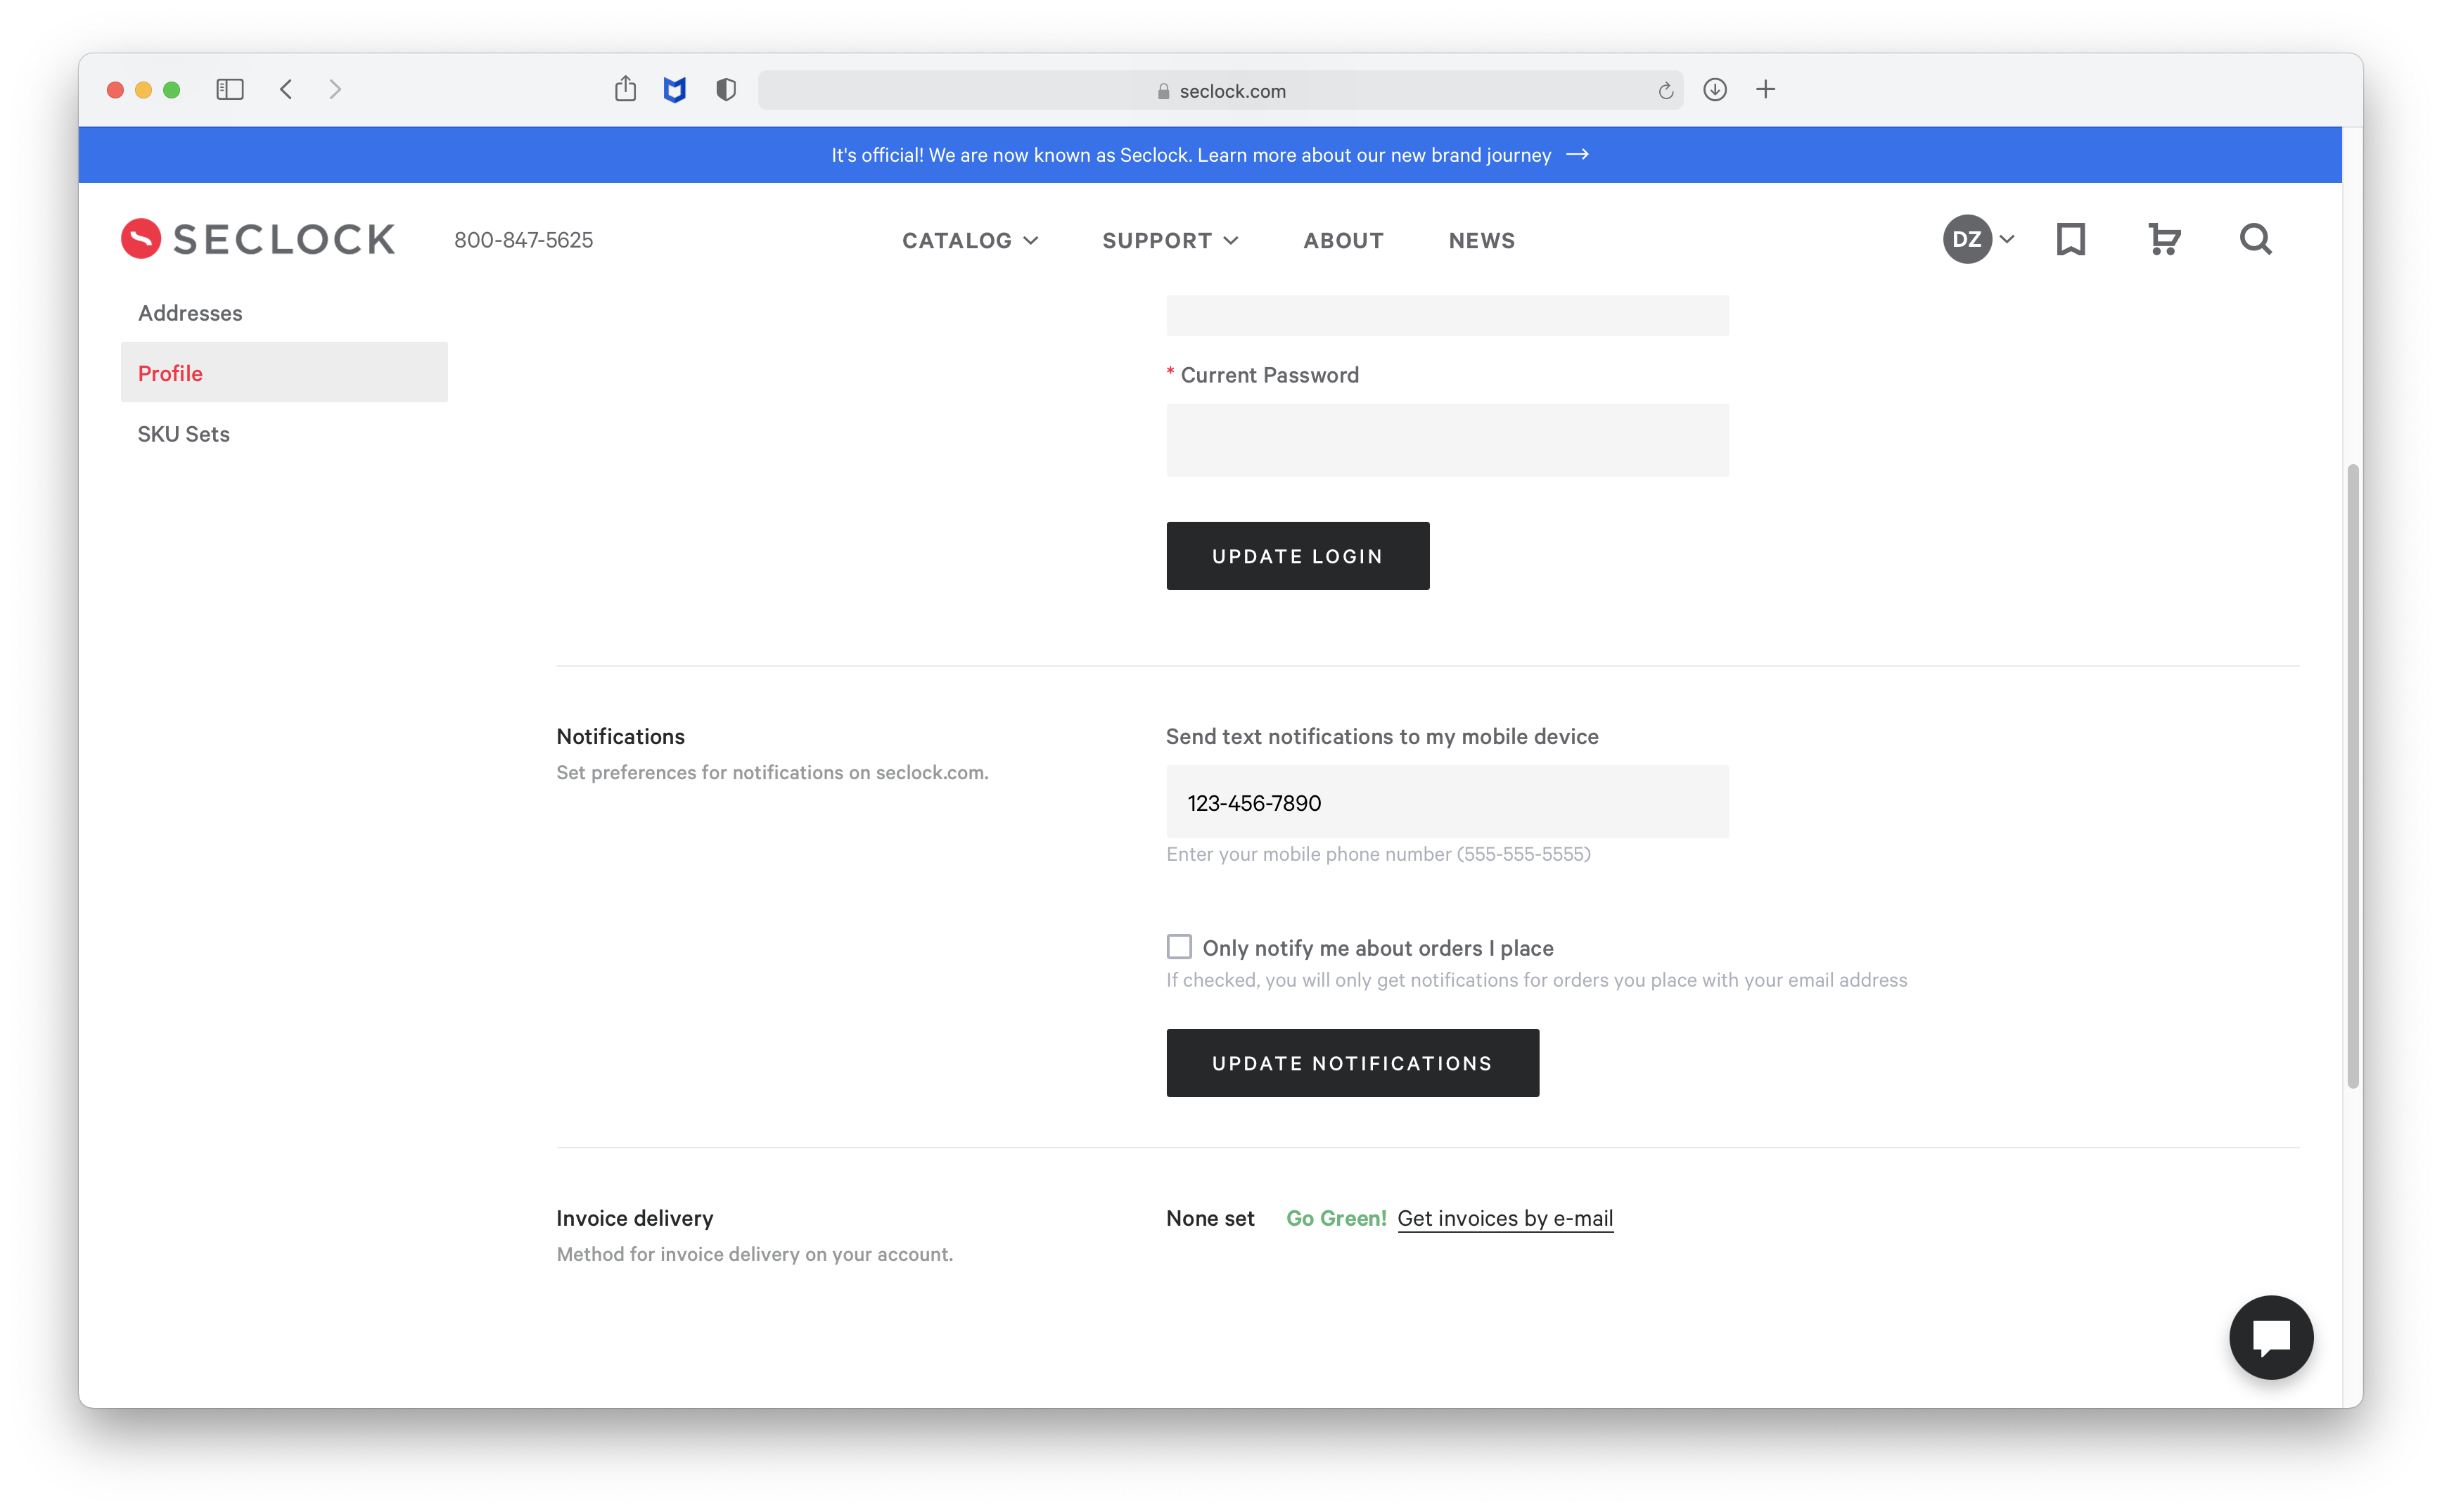Reload the seclock.com page
2442x1512 pixels.
pyautogui.click(x=1665, y=91)
